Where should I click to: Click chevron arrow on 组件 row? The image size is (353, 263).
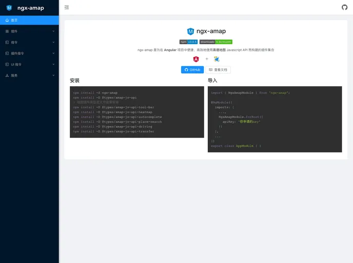tap(53, 31)
